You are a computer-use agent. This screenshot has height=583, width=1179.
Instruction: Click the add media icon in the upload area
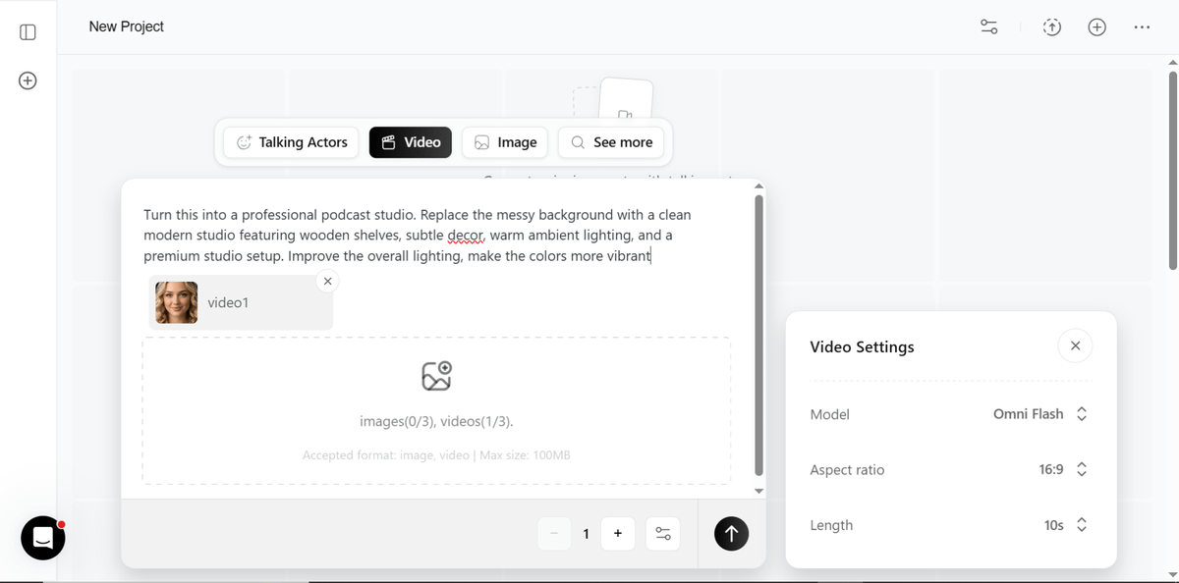[436, 376]
